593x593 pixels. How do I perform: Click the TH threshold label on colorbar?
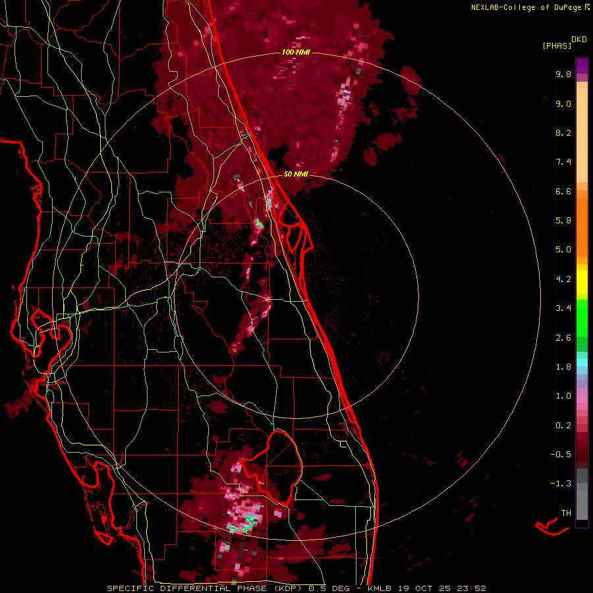566,513
